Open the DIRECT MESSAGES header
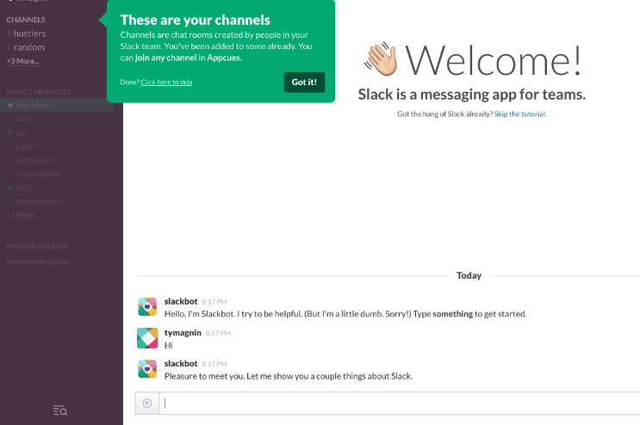640x425 pixels. [x=39, y=92]
